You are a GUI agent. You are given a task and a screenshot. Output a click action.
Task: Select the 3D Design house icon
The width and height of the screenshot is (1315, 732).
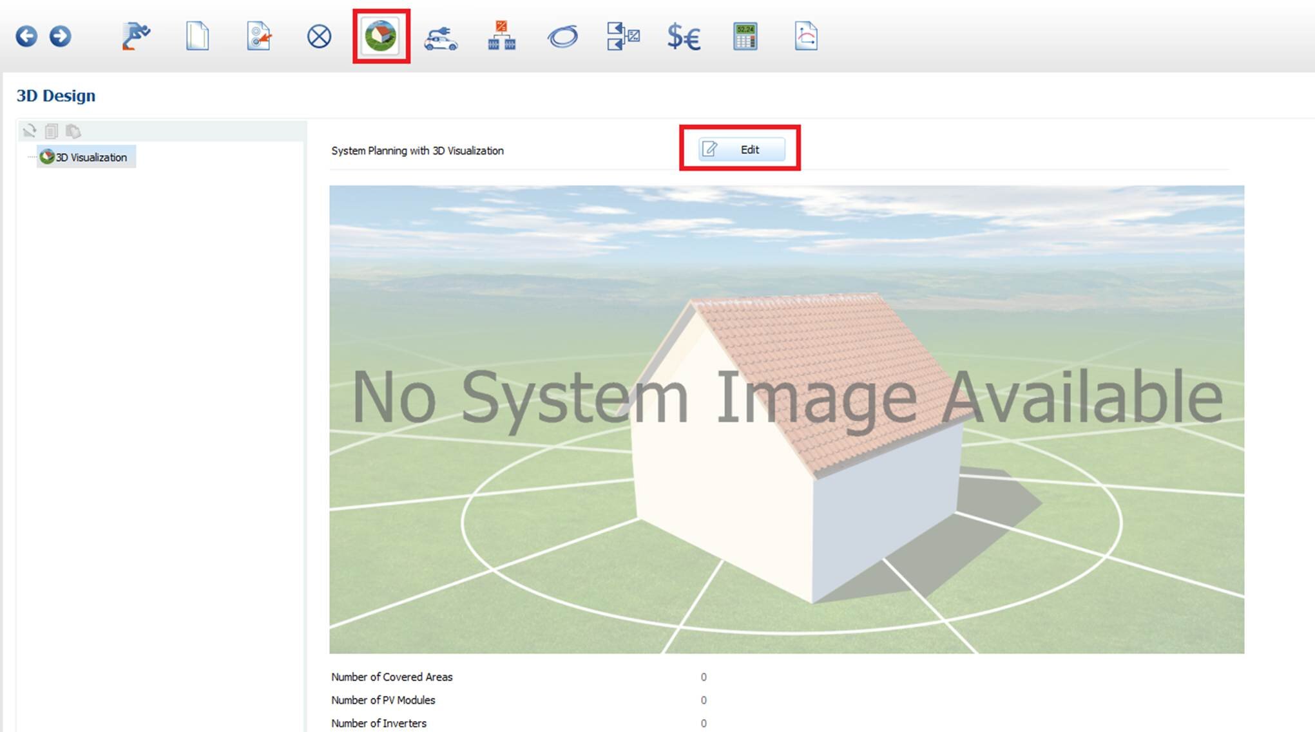tap(381, 36)
